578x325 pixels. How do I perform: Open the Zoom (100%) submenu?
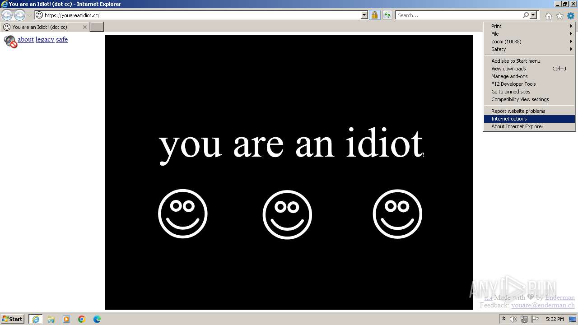529,42
